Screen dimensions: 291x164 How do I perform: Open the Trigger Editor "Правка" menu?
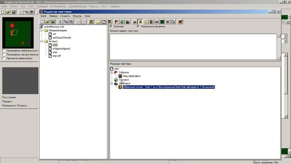[53, 16]
